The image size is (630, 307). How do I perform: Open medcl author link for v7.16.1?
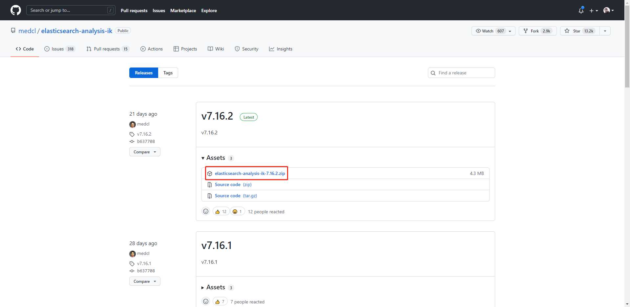(143, 254)
